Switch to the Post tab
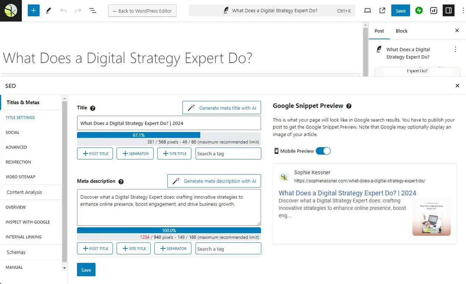466x284 pixels. click(x=379, y=31)
